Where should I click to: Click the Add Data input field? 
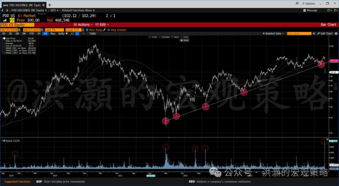299,33
